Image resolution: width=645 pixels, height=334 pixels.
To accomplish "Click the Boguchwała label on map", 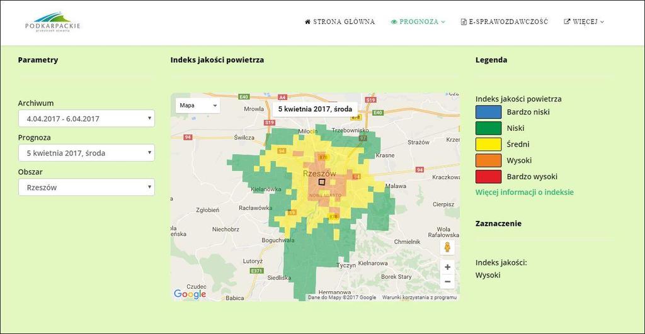I will click(x=278, y=240).
